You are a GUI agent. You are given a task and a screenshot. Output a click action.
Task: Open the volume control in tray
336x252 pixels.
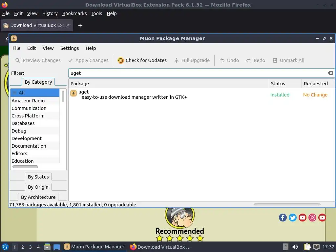(295, 247)
